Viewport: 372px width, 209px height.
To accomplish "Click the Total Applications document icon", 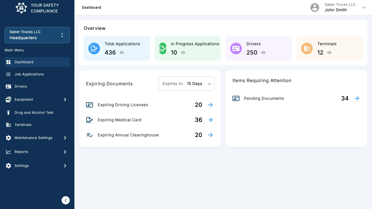I will pyautogui.click(x=94, y=48).
